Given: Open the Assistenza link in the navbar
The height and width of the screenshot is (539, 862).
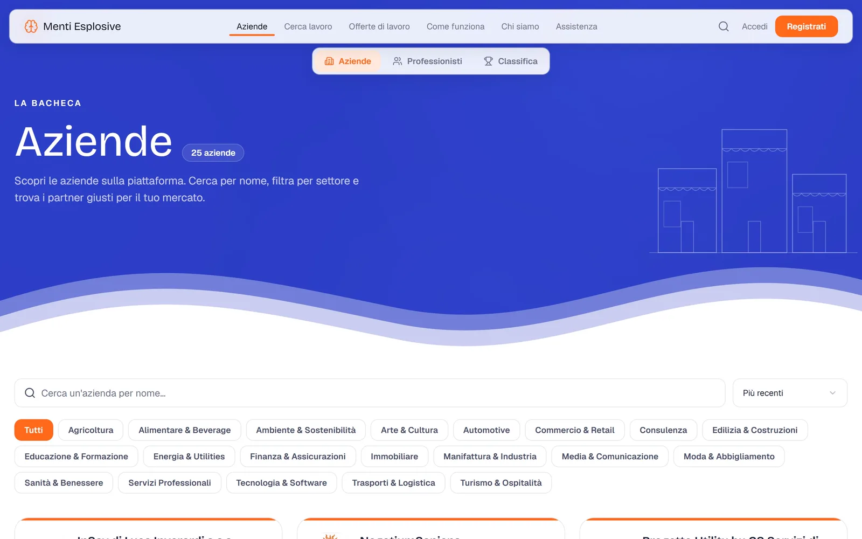Looking at the screenshot, I should (576, 26).
